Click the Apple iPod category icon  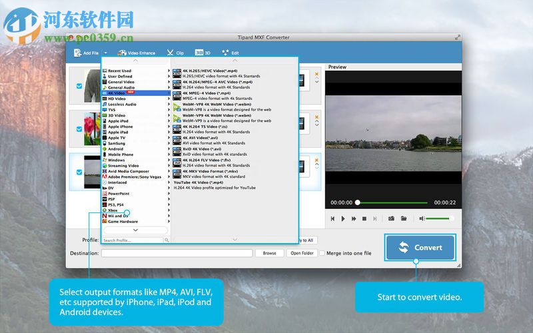105,121
